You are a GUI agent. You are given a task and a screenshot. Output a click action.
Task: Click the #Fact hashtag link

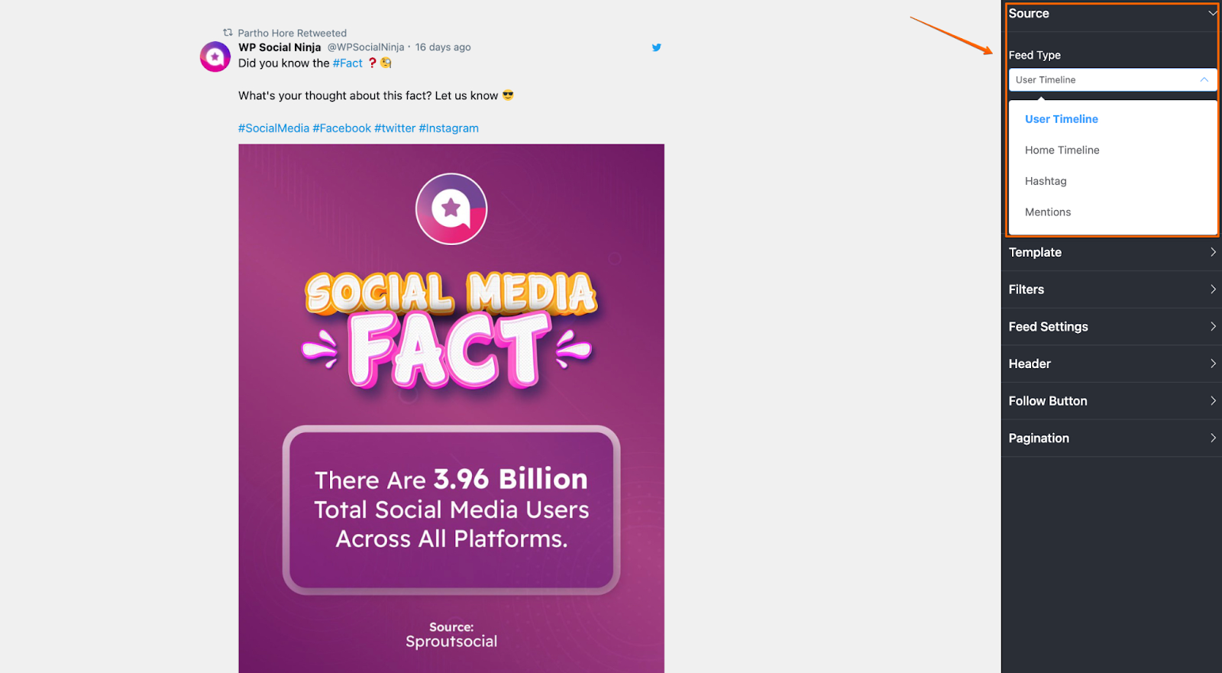(x=348, y=63)
